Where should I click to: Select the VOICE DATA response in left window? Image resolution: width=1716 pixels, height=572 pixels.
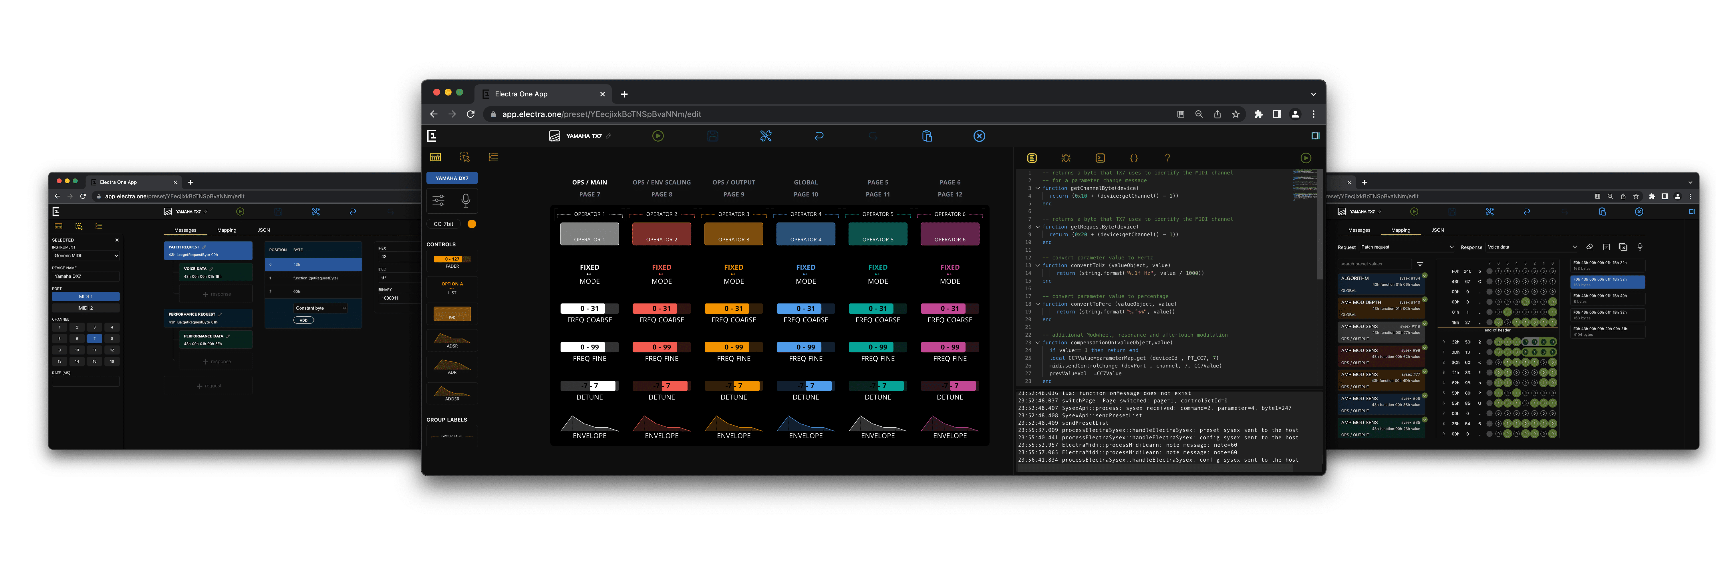(217, 272)
